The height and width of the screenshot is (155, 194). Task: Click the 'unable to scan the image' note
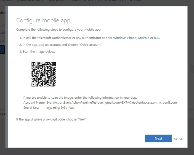[80, 98]
